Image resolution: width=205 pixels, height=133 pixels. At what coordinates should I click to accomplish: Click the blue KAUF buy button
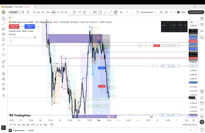click(x=30, y=27)
